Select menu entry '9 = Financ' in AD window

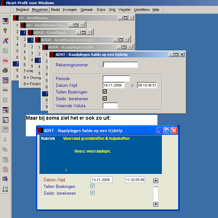32,84
